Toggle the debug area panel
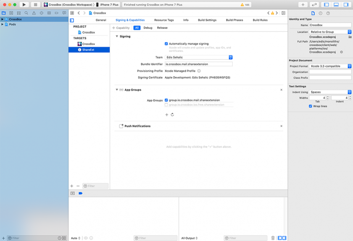Viewport: 353px width, 241px height. coord(336,5)
